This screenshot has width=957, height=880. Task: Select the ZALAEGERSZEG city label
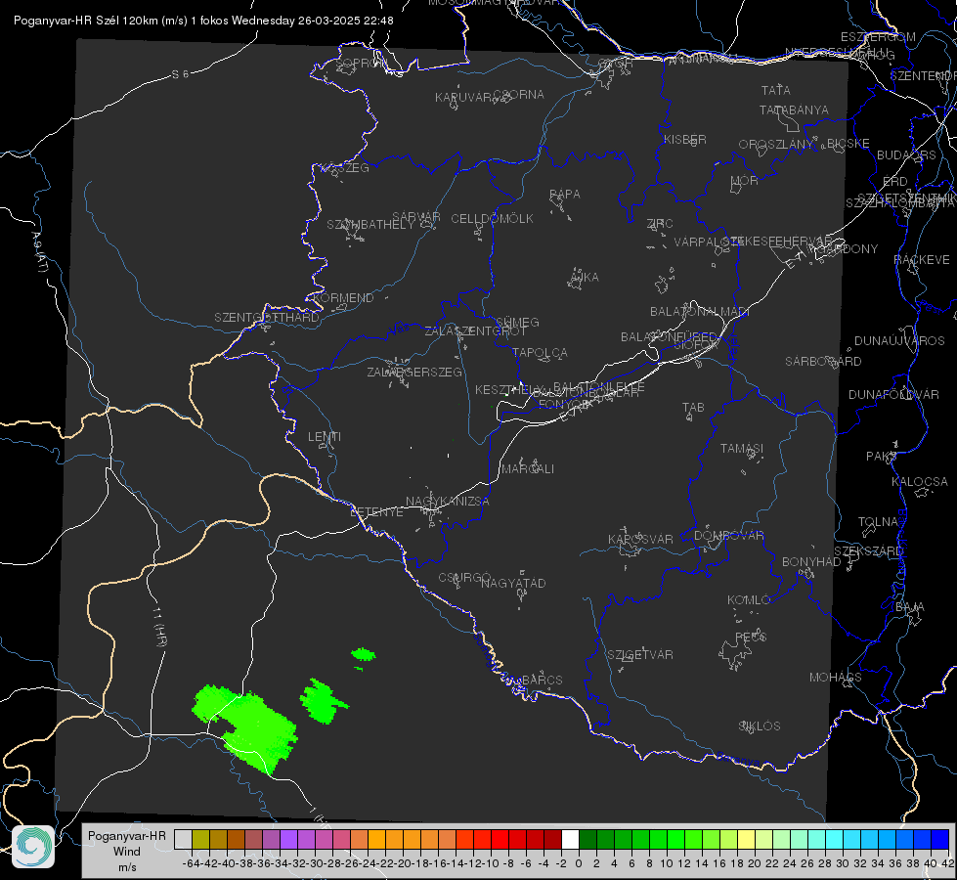coord(414,372)
